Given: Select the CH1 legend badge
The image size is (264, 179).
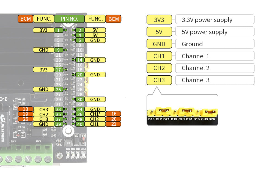Looking at the screenshot, I should [159, 56].
